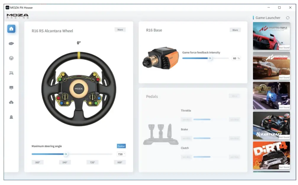Set maximum steering angle to 360°
The image size is (298, 185).
[x=38, y=162]
